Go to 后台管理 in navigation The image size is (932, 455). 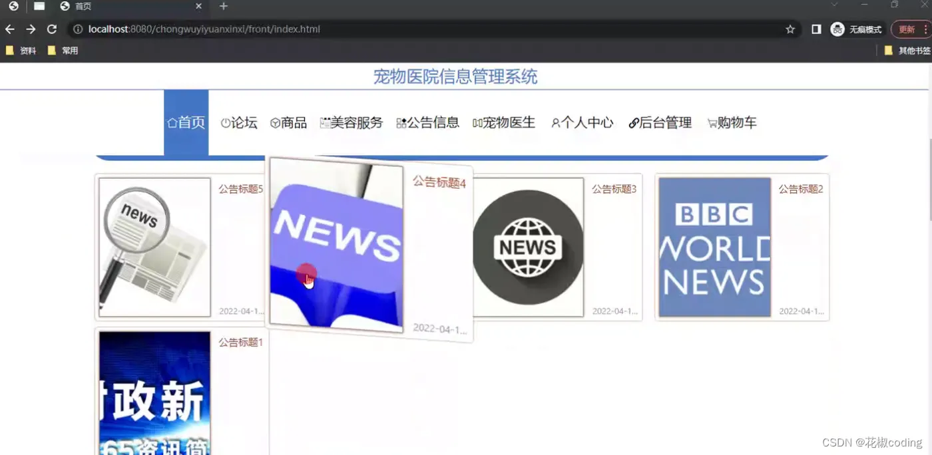[660, 122]
